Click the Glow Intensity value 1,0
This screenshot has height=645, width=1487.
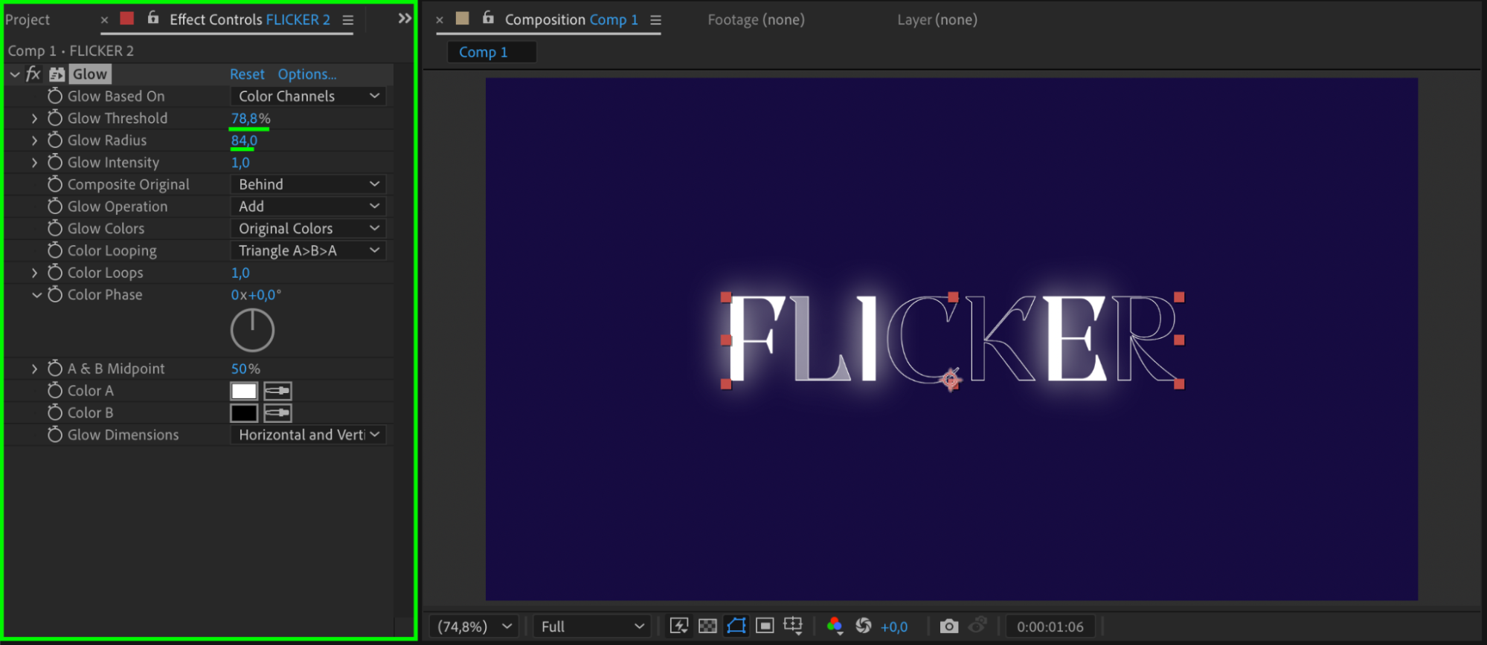coord(240,162)
